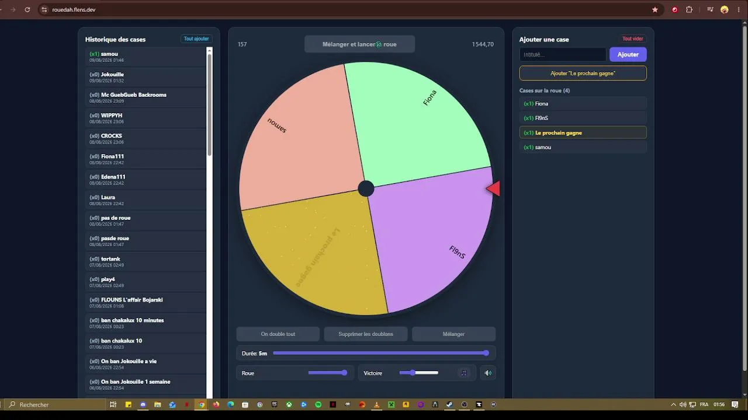This screenshot has width=748, height=420.
Task: Open Spotify from the taskbar
Action: 318,404
